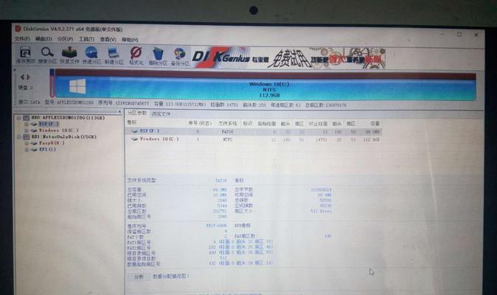Viewport: 497px width, 295px height.
Task: Click the HD0 APPLE SSD disk icon in tree
Action: pyautogui.click(x=27, y=117)
